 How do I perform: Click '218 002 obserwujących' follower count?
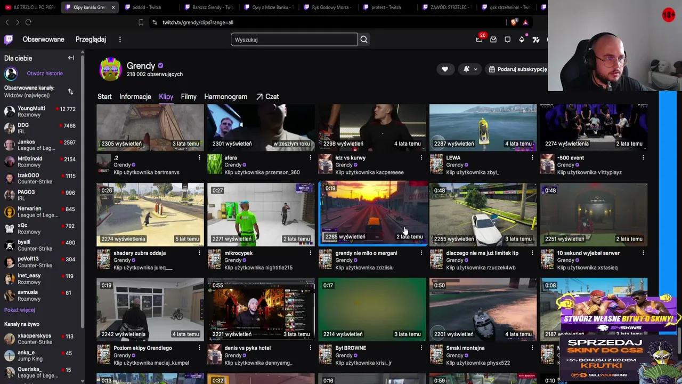point(155,75)
